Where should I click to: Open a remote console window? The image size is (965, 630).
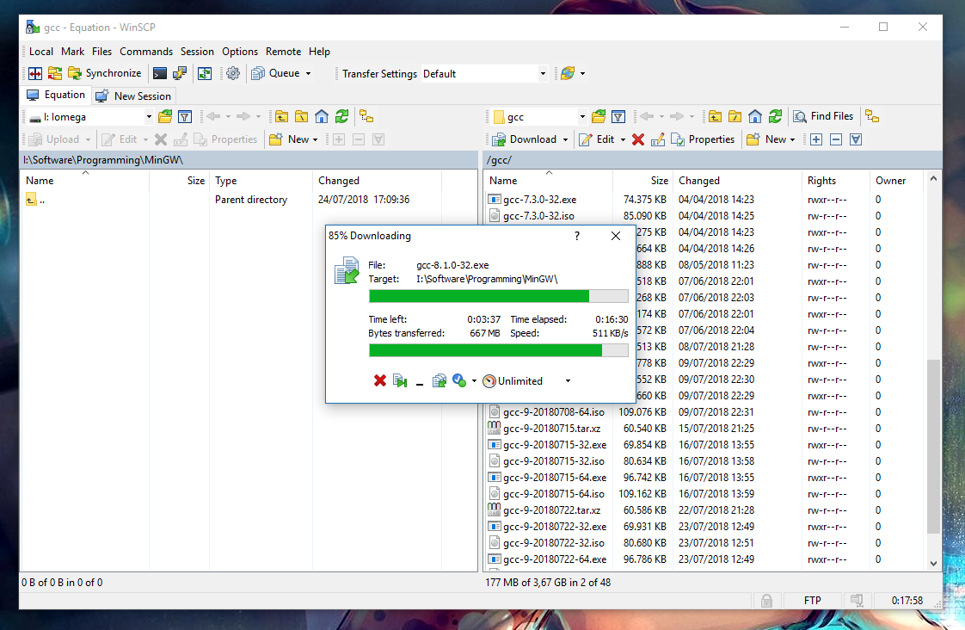(x=161, y=73)
